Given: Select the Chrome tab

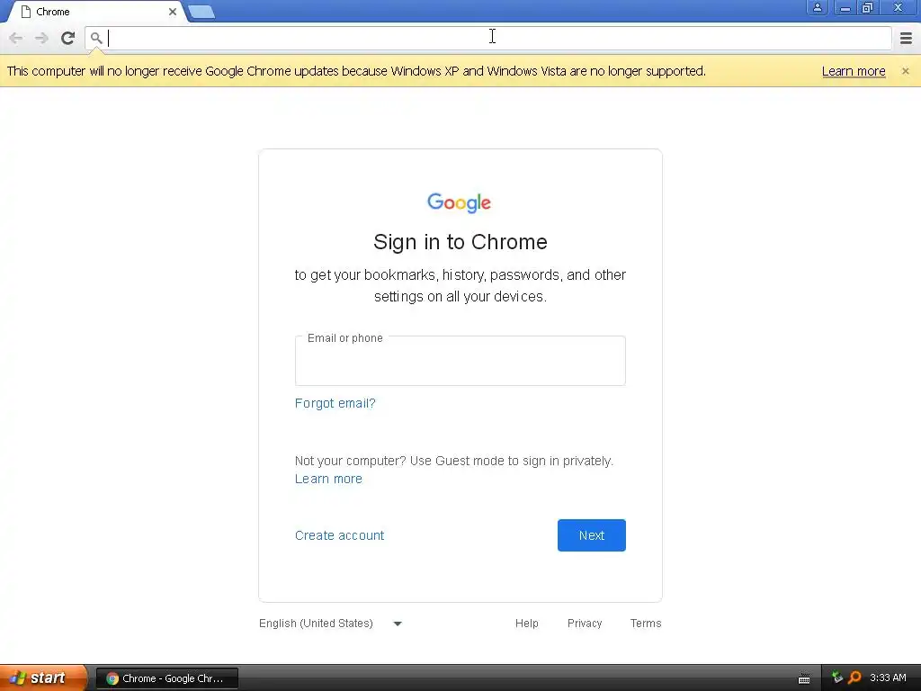Looking at the screenshot, I should pyautogui.click(x=97, y=12).
